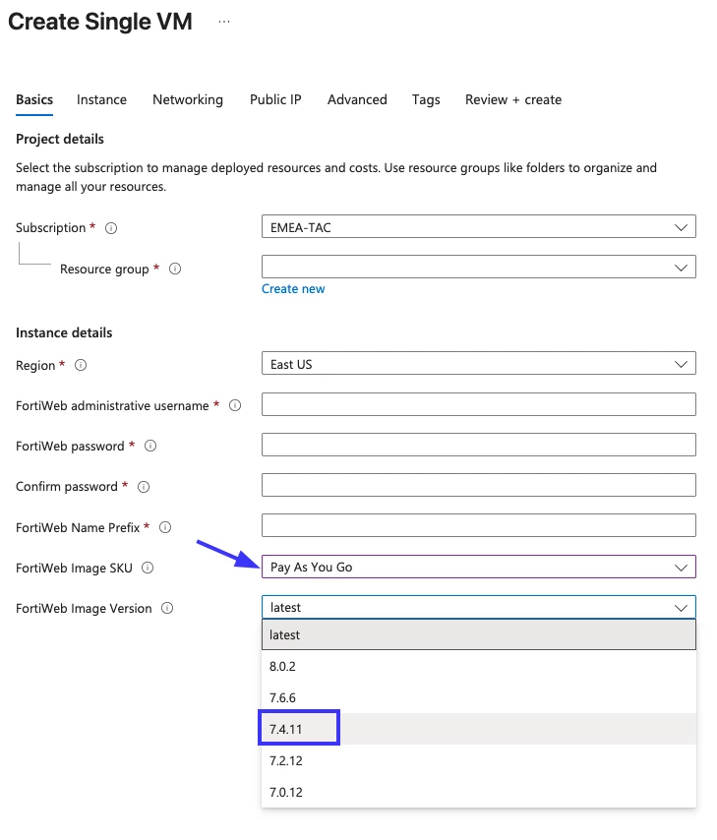Open the Networking tab

(x=188, y=100)
